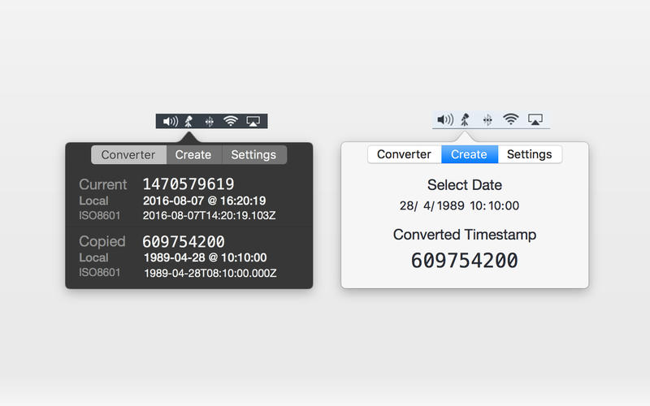Click the Copied label in the dark popover
The width and height of the screenshot is (650, 406).
coord(102,241)
